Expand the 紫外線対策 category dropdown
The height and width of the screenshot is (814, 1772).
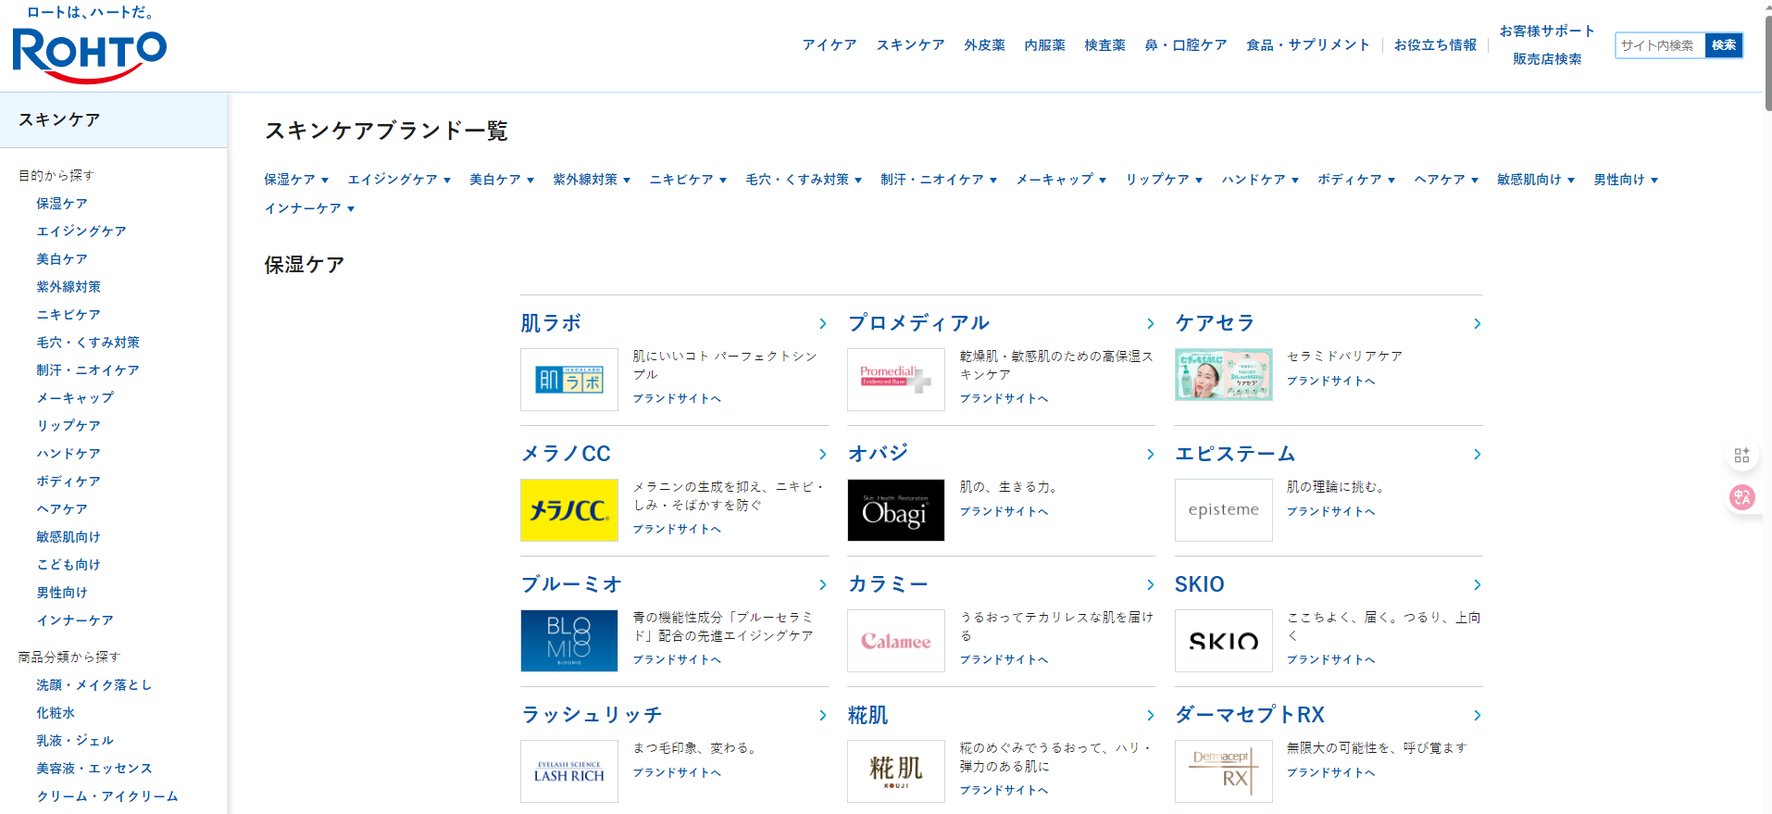point(592,180)
